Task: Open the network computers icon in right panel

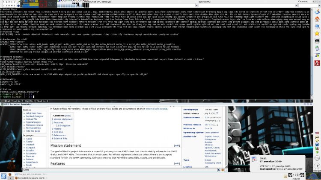Action: pos(317,26)
